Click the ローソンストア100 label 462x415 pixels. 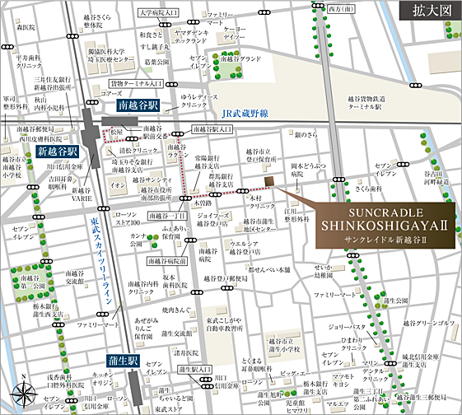[x=128, y=218]
